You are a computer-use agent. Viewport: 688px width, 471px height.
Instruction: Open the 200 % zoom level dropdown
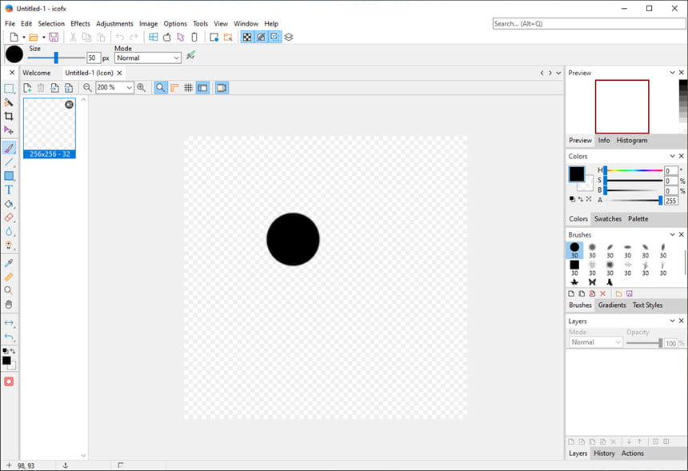tap(114, 87)
